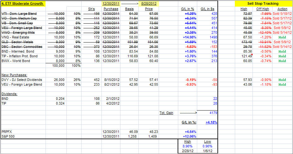Click the 'Hold' action in the VNQ row
Image resolution: width=293 pixels, height=154 pixels.
click(282, 37)
